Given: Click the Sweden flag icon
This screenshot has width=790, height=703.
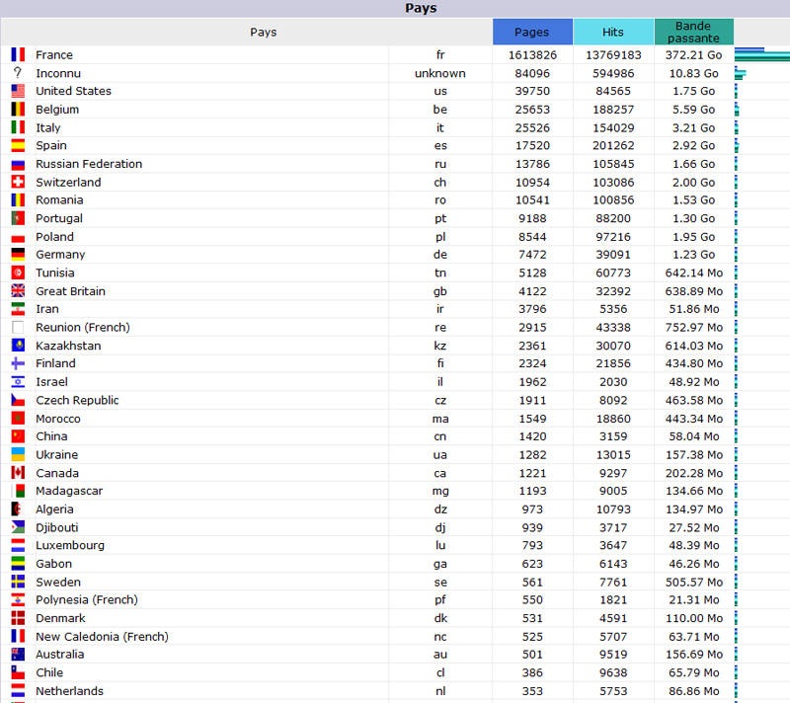Looking at the screenshot, I should tap(18, 582).
